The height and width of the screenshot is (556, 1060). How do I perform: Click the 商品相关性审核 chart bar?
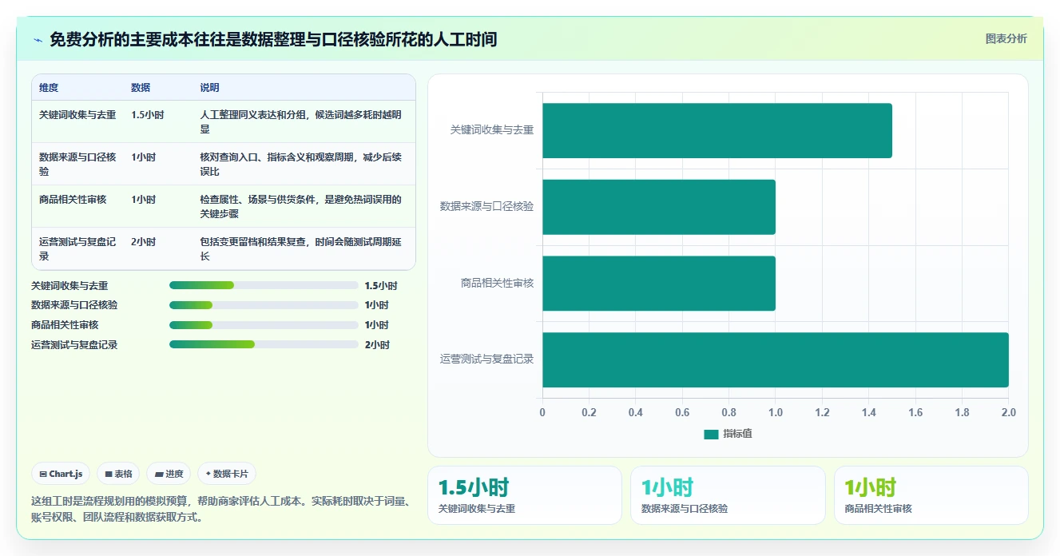click(659, 283)
